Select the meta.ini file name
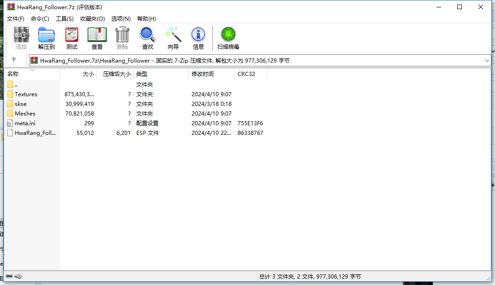The image size is (495, 285). coord(25,123)
